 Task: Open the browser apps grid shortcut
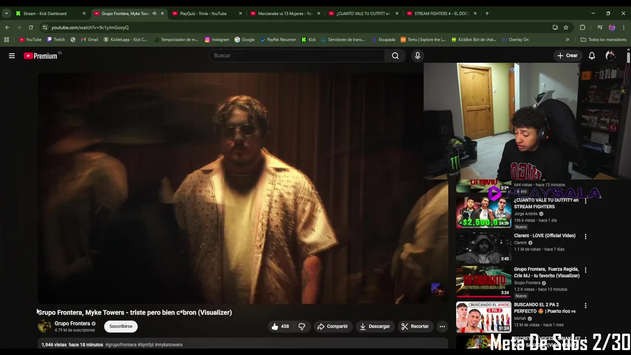pos(6,39)
